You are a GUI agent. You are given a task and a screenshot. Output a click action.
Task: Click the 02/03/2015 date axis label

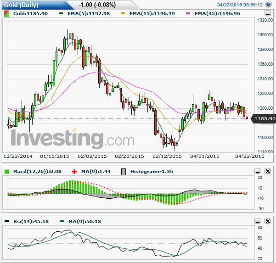click(92, 156)
